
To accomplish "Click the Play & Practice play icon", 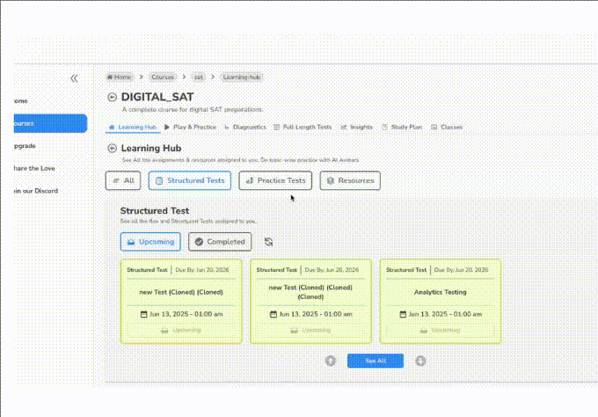I will click(x=167, y=127).
